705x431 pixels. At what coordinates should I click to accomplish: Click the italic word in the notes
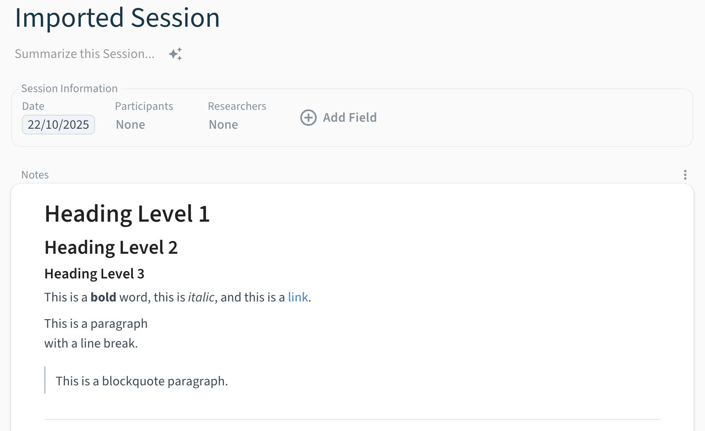[201, 297]
